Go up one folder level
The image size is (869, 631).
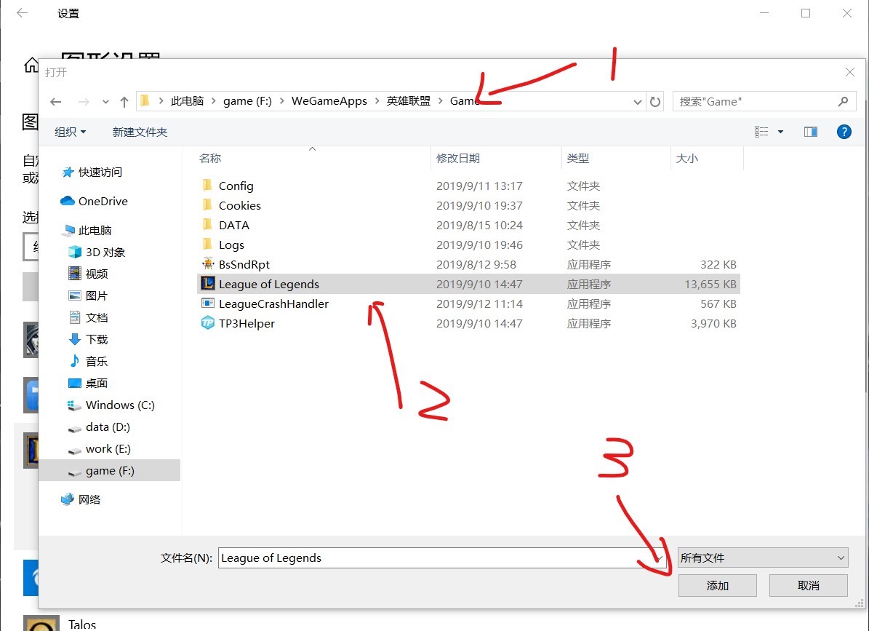tap(124, 101)
